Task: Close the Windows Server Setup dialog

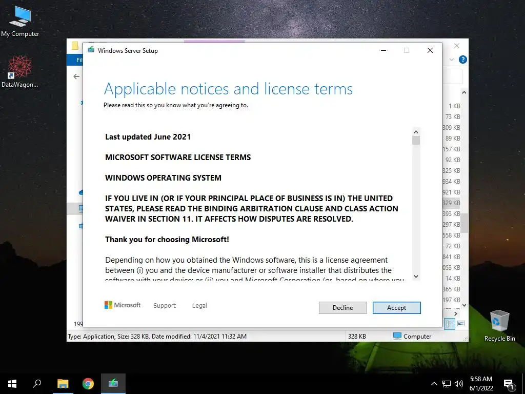Action: coord(430,50)
